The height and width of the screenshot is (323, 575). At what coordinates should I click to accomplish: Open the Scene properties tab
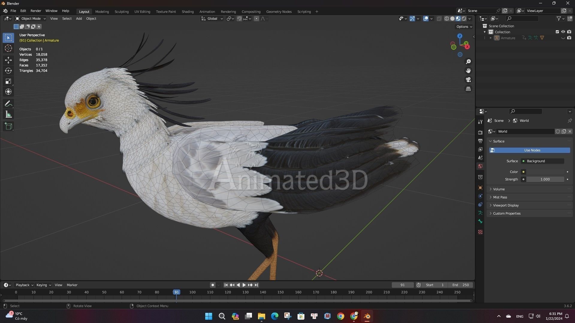coord(480,157)
